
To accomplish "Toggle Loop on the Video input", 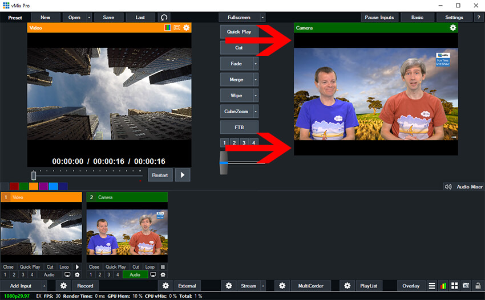I will (x=64, y=266).
